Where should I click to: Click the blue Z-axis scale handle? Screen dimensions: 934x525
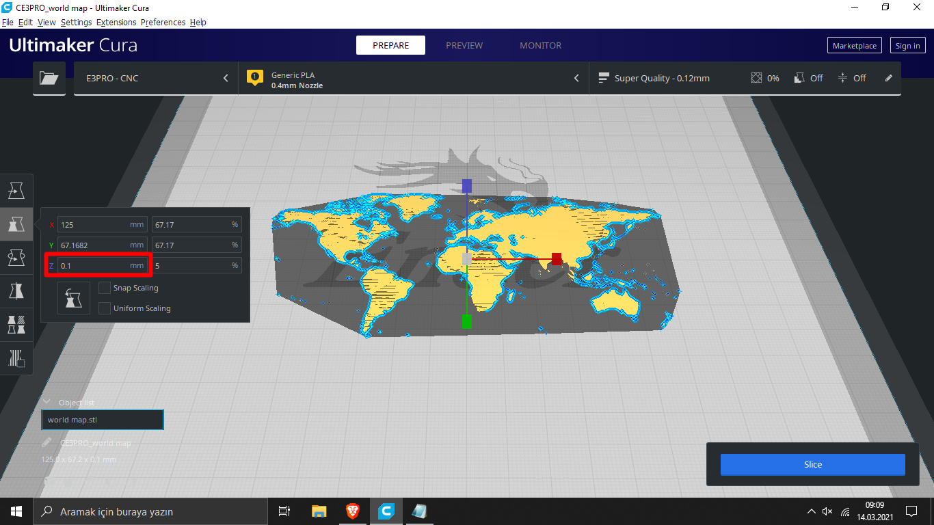coord(467,185)
